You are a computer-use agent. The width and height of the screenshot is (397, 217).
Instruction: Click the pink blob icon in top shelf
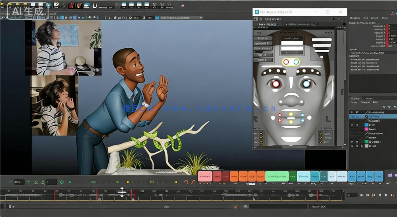point(183,5)
